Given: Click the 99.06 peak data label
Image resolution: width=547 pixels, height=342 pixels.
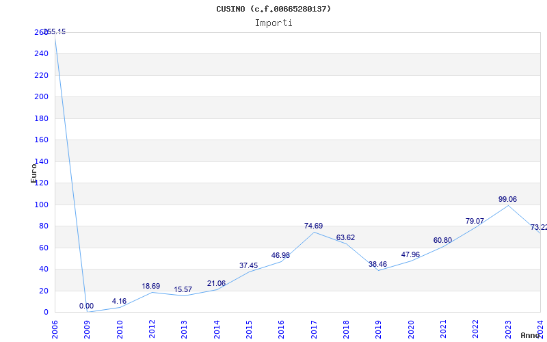Looking at the screenshot, I should tap(507, 199).
